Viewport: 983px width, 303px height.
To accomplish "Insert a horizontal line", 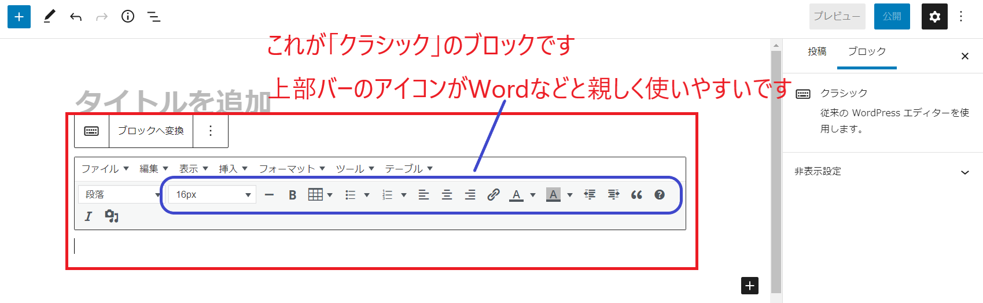I will 269,195.
